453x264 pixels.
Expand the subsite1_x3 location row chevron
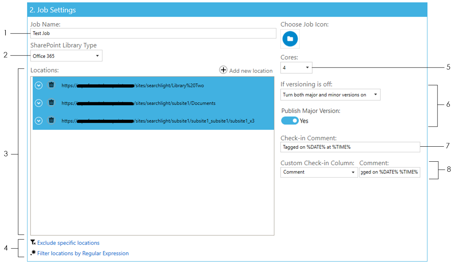pyautogui.click(x=38, y=121)
